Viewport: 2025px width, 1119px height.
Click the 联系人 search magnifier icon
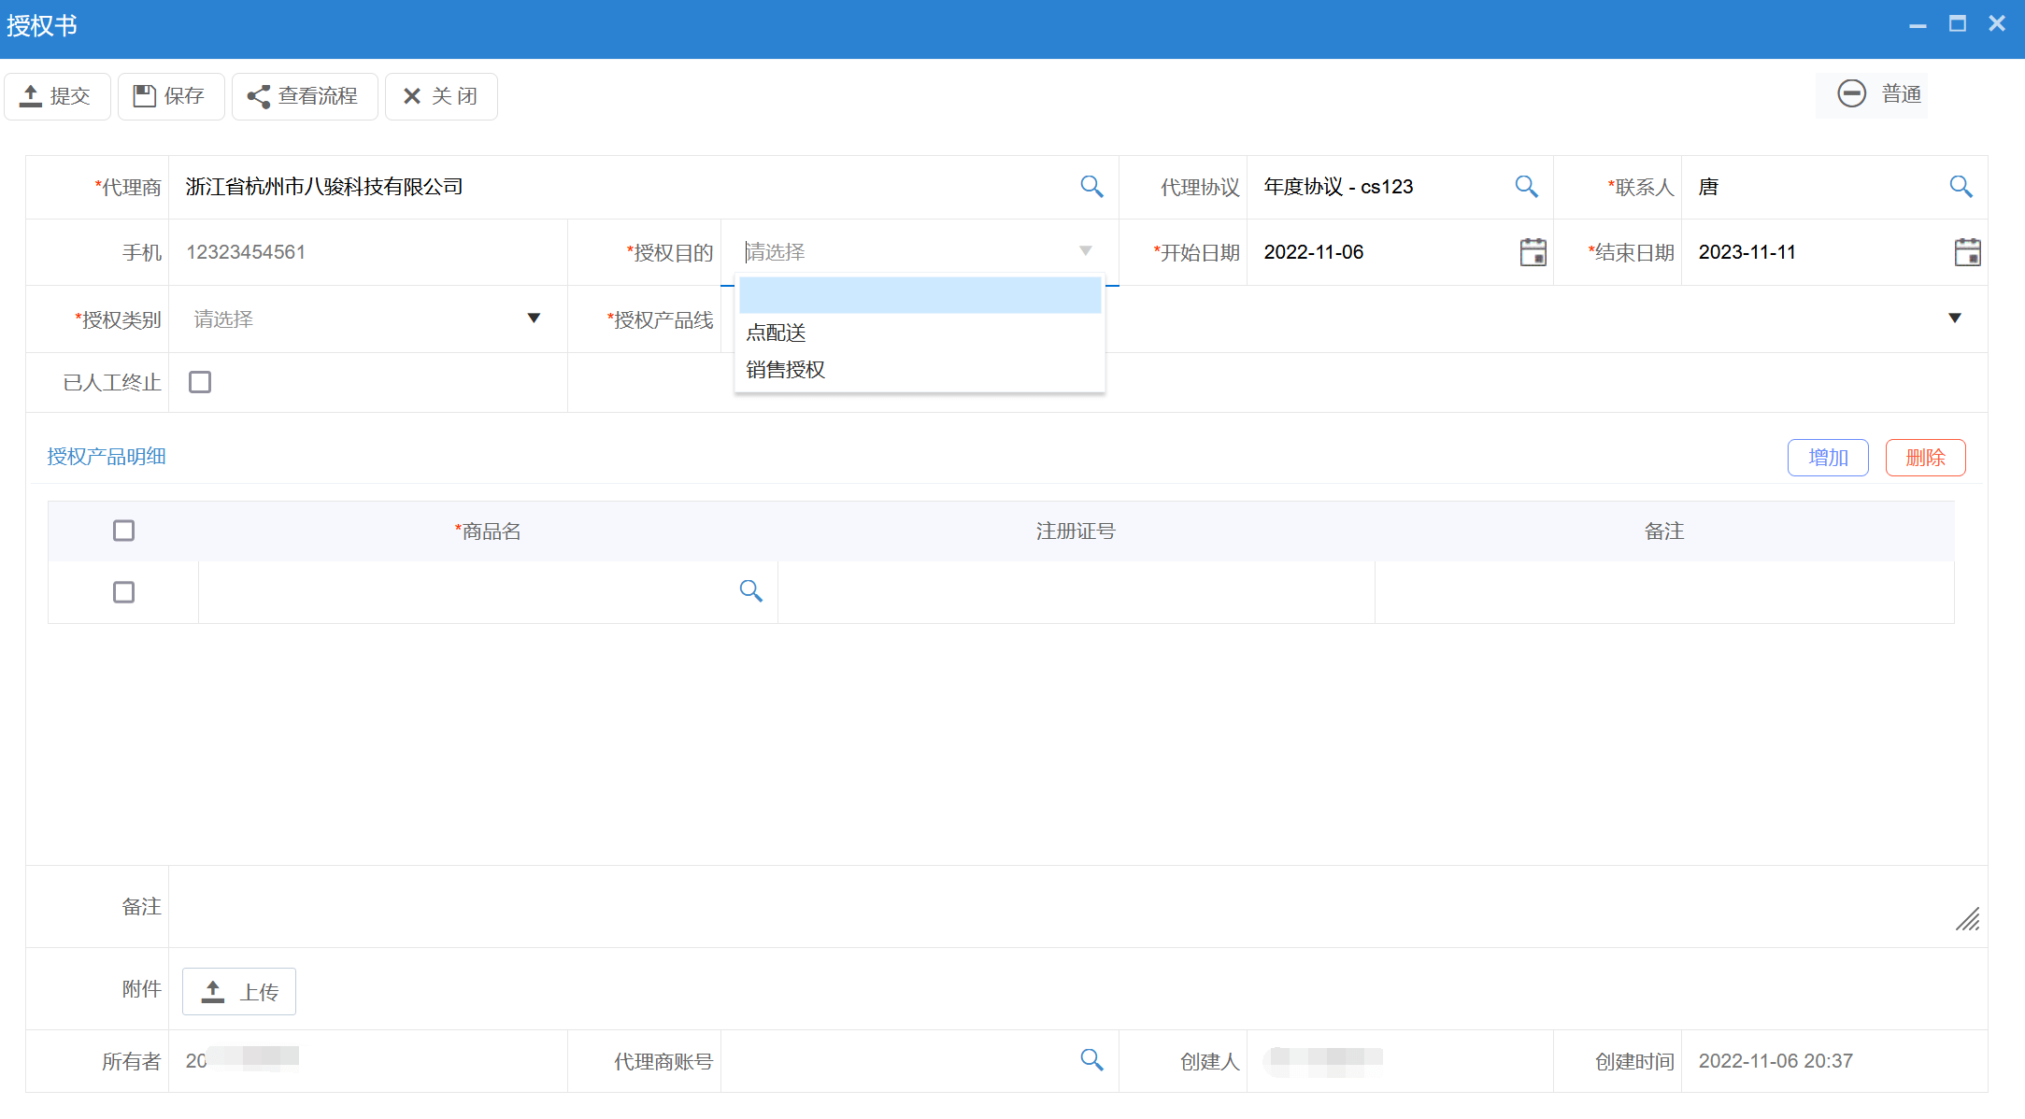tap(1961, 186)
